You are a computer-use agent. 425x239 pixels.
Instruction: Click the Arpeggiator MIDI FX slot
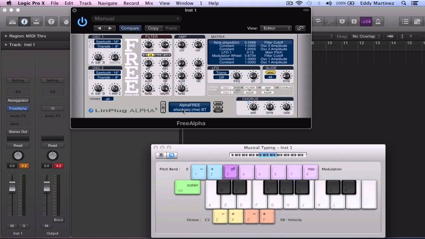point(18,100)
